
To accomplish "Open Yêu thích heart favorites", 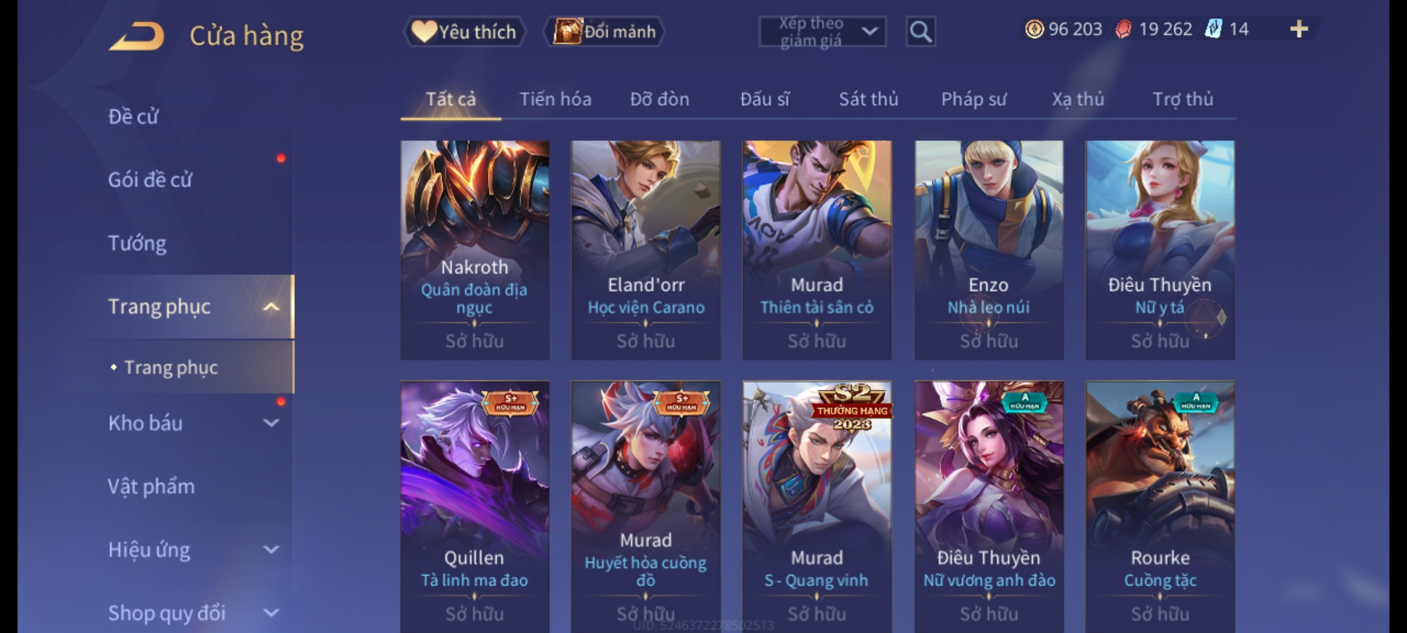I will [x=464, y=32].
